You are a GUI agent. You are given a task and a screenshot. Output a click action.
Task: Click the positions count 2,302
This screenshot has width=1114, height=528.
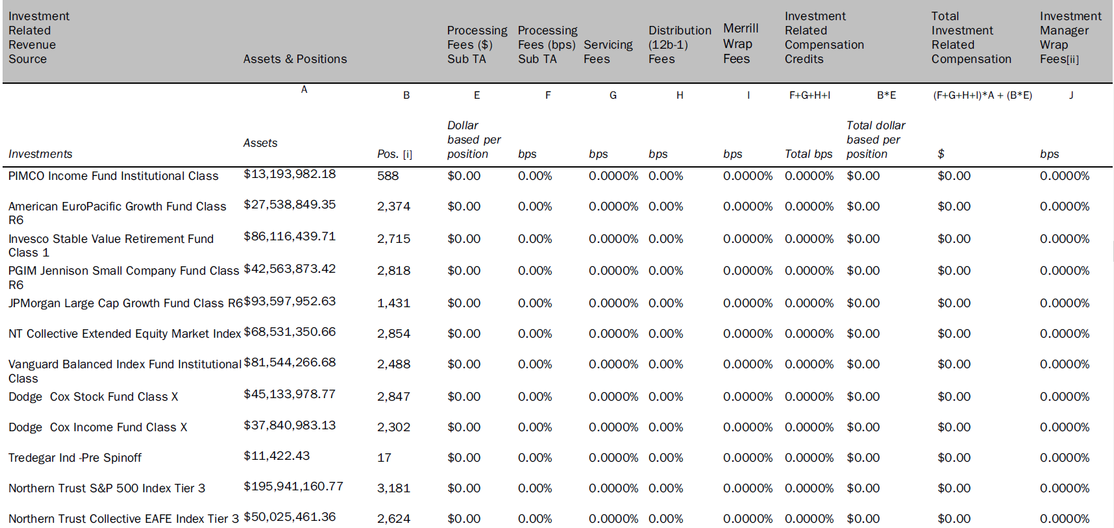pos(394,427)
